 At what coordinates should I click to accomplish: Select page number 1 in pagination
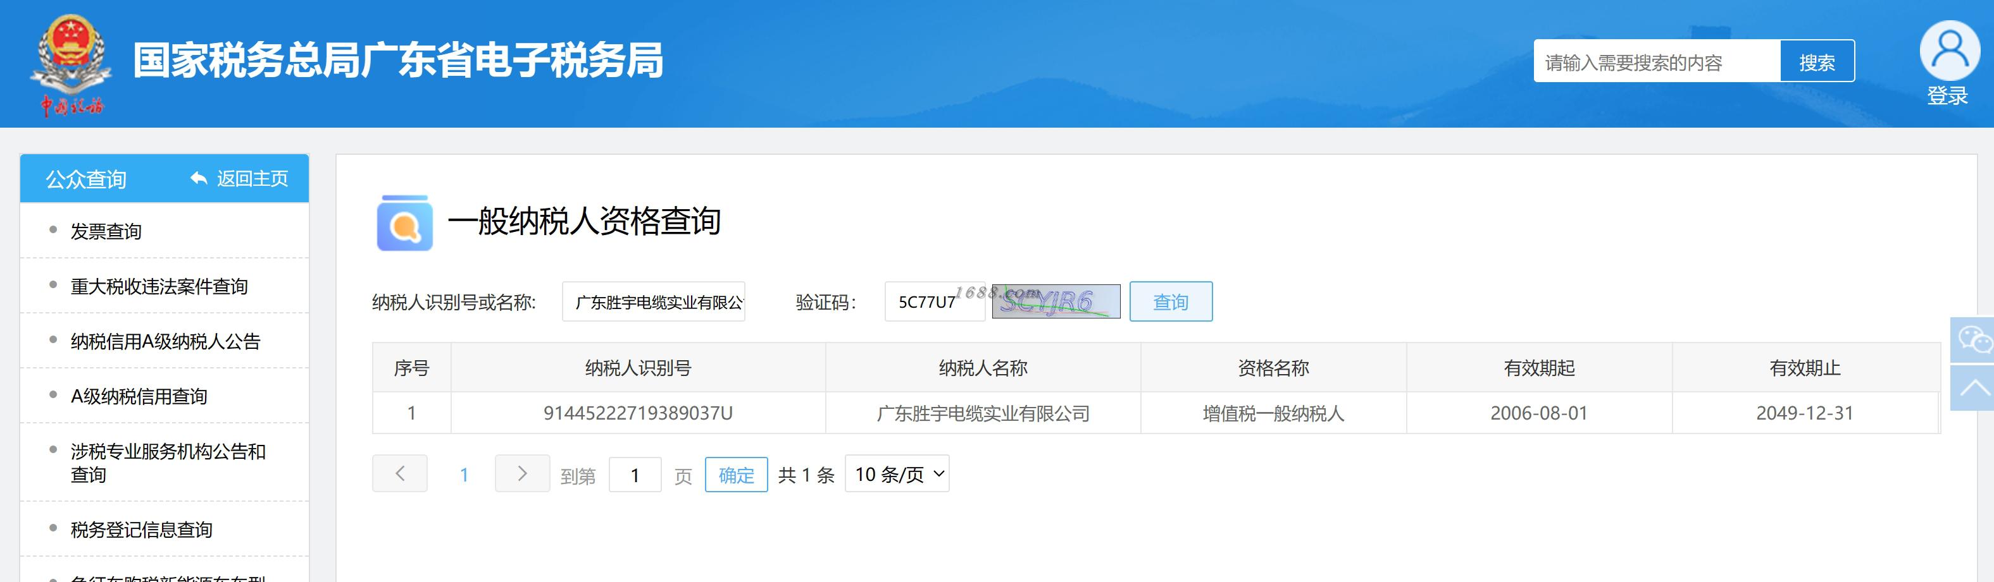464,475
